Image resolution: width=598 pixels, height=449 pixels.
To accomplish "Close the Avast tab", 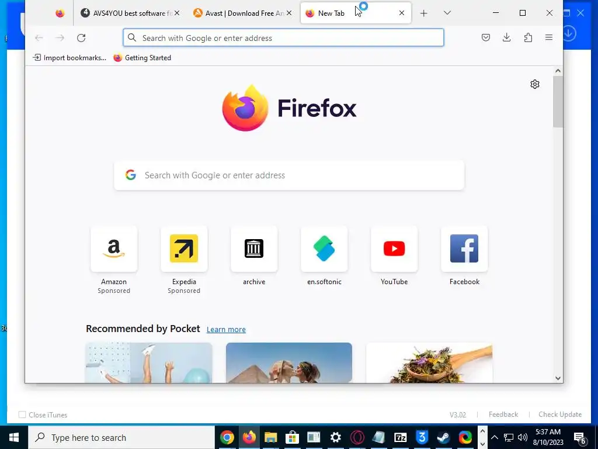I will (x=289, y=13).
